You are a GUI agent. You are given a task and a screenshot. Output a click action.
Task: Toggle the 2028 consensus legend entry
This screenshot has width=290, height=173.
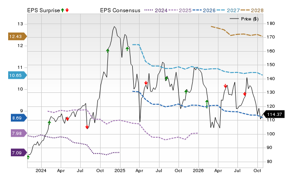point(252,10)
